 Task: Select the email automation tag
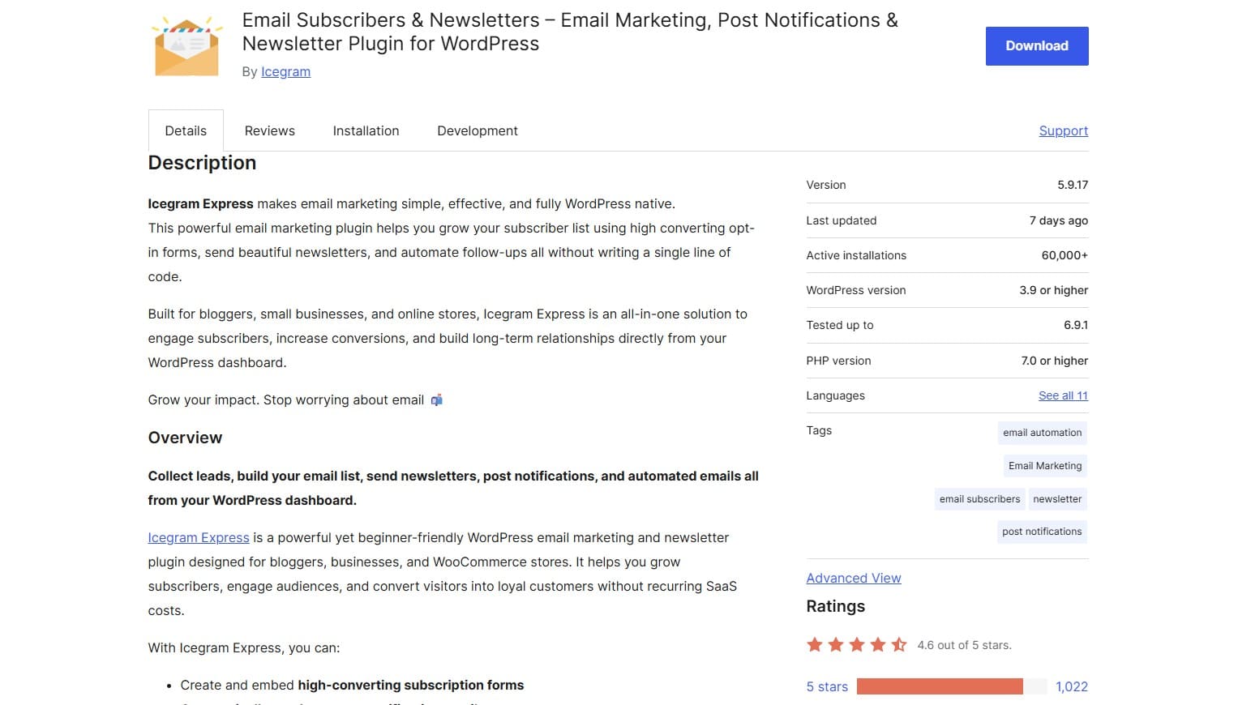pyautogui.click(x=1042, y=432)
